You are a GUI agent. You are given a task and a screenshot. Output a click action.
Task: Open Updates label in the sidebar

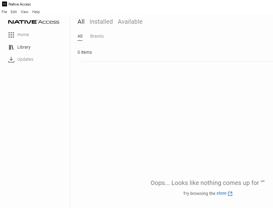[25, 59]
